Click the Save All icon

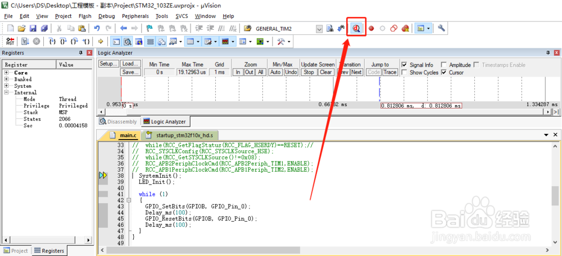pyautogui.click(x=44, y=28)
